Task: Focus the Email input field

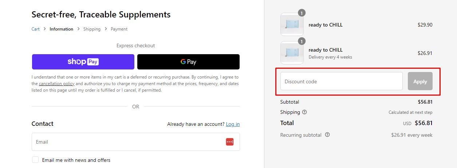Action: coord(136,142)
